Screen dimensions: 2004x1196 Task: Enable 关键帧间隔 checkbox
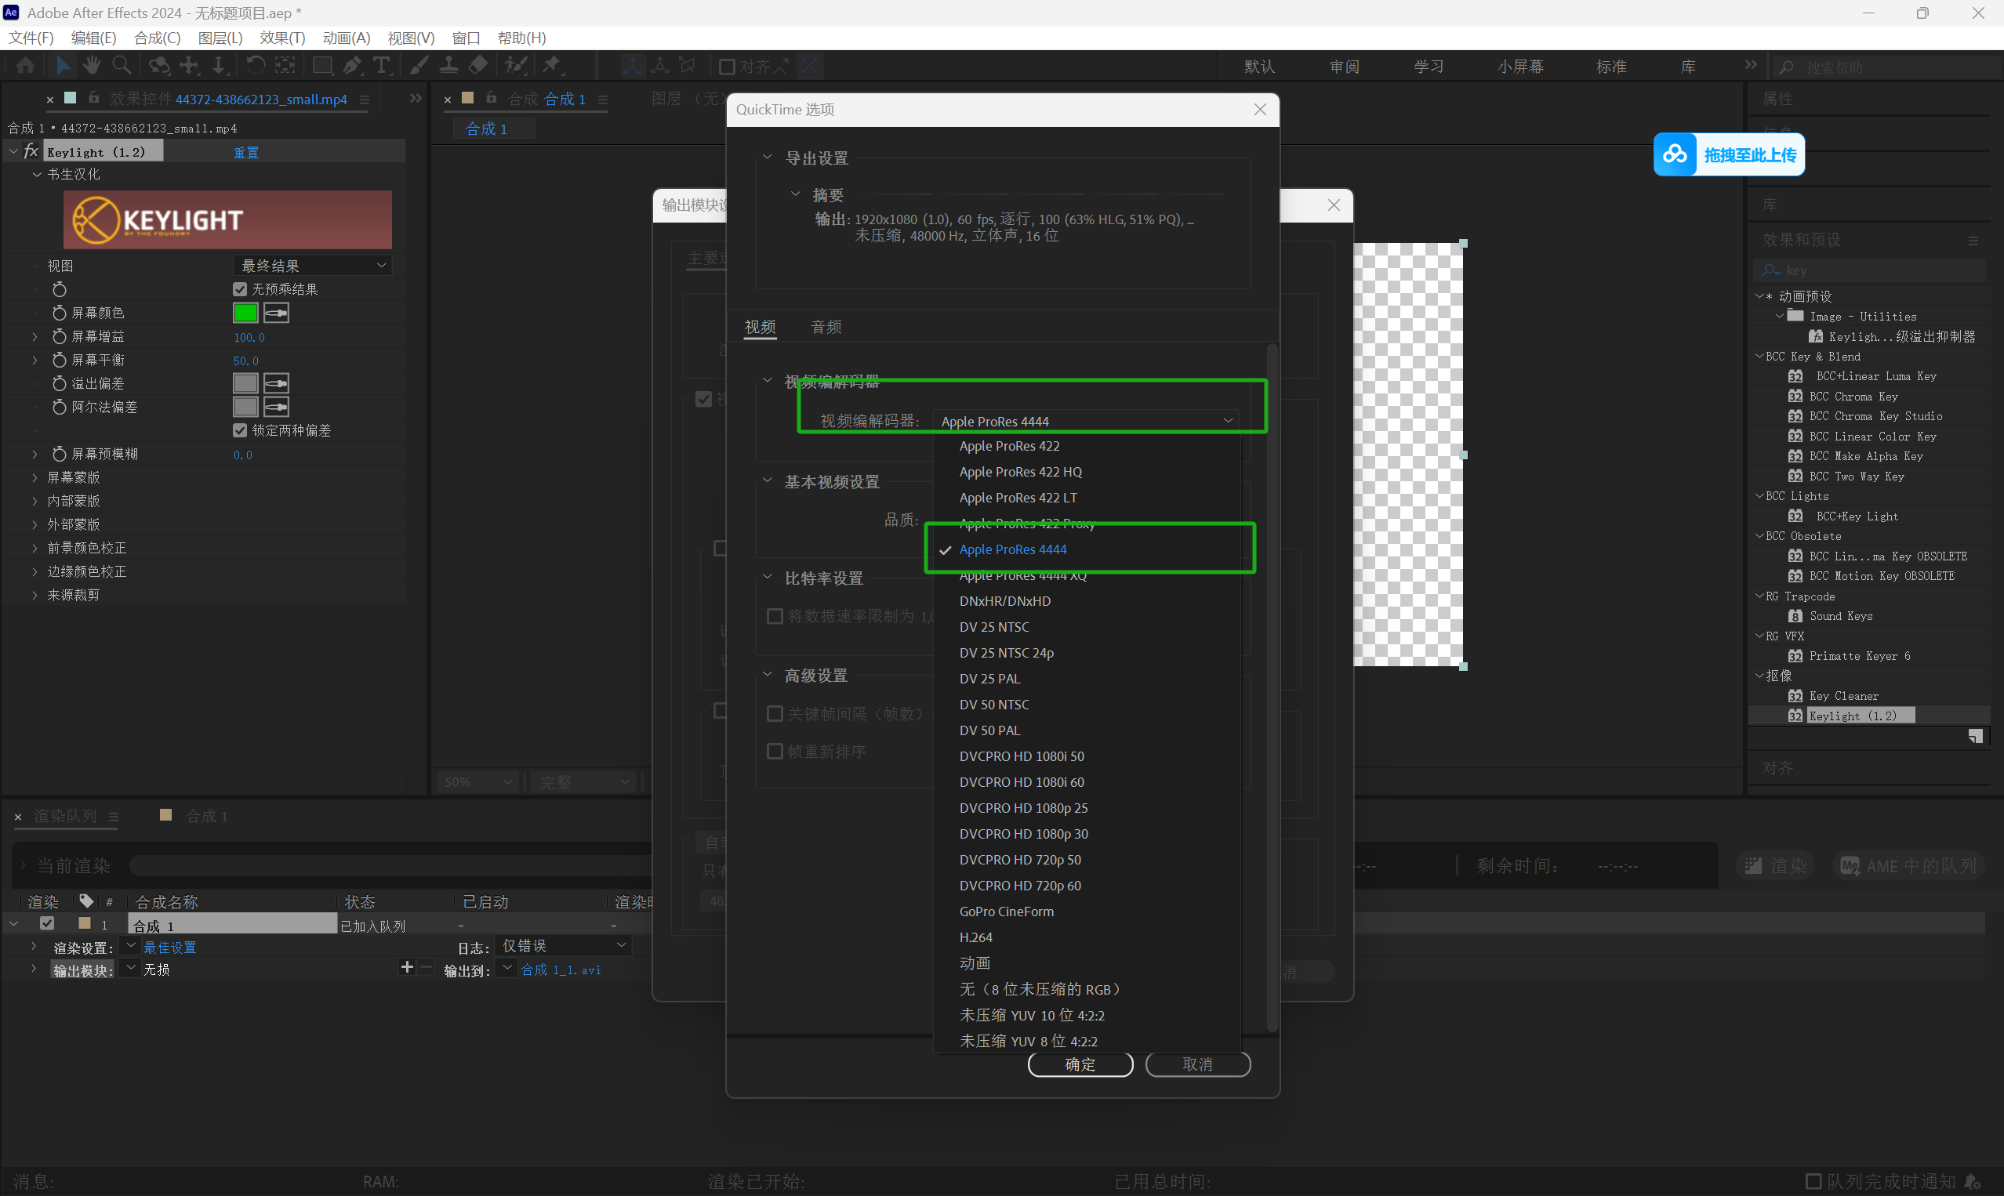pyautogui.click(x=775, y=713)
